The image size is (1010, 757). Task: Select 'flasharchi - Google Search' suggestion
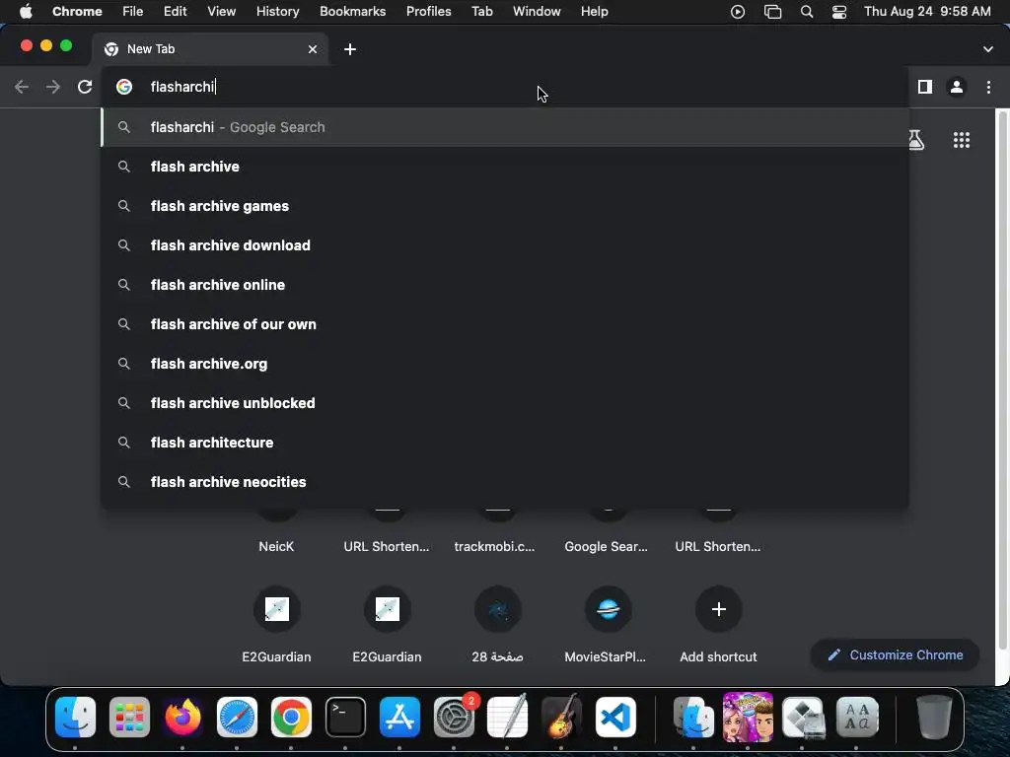pos(505,127)
